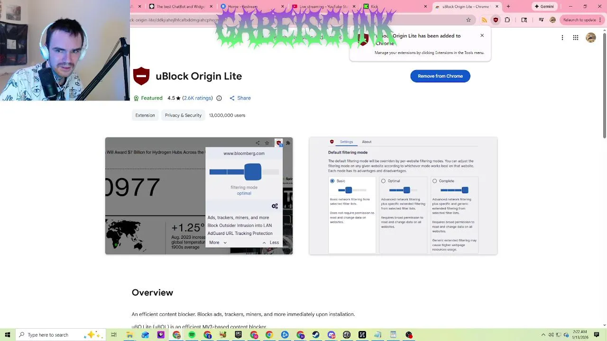Click the Share link
The height and width of the screenshot is (341, 607).
240,98
